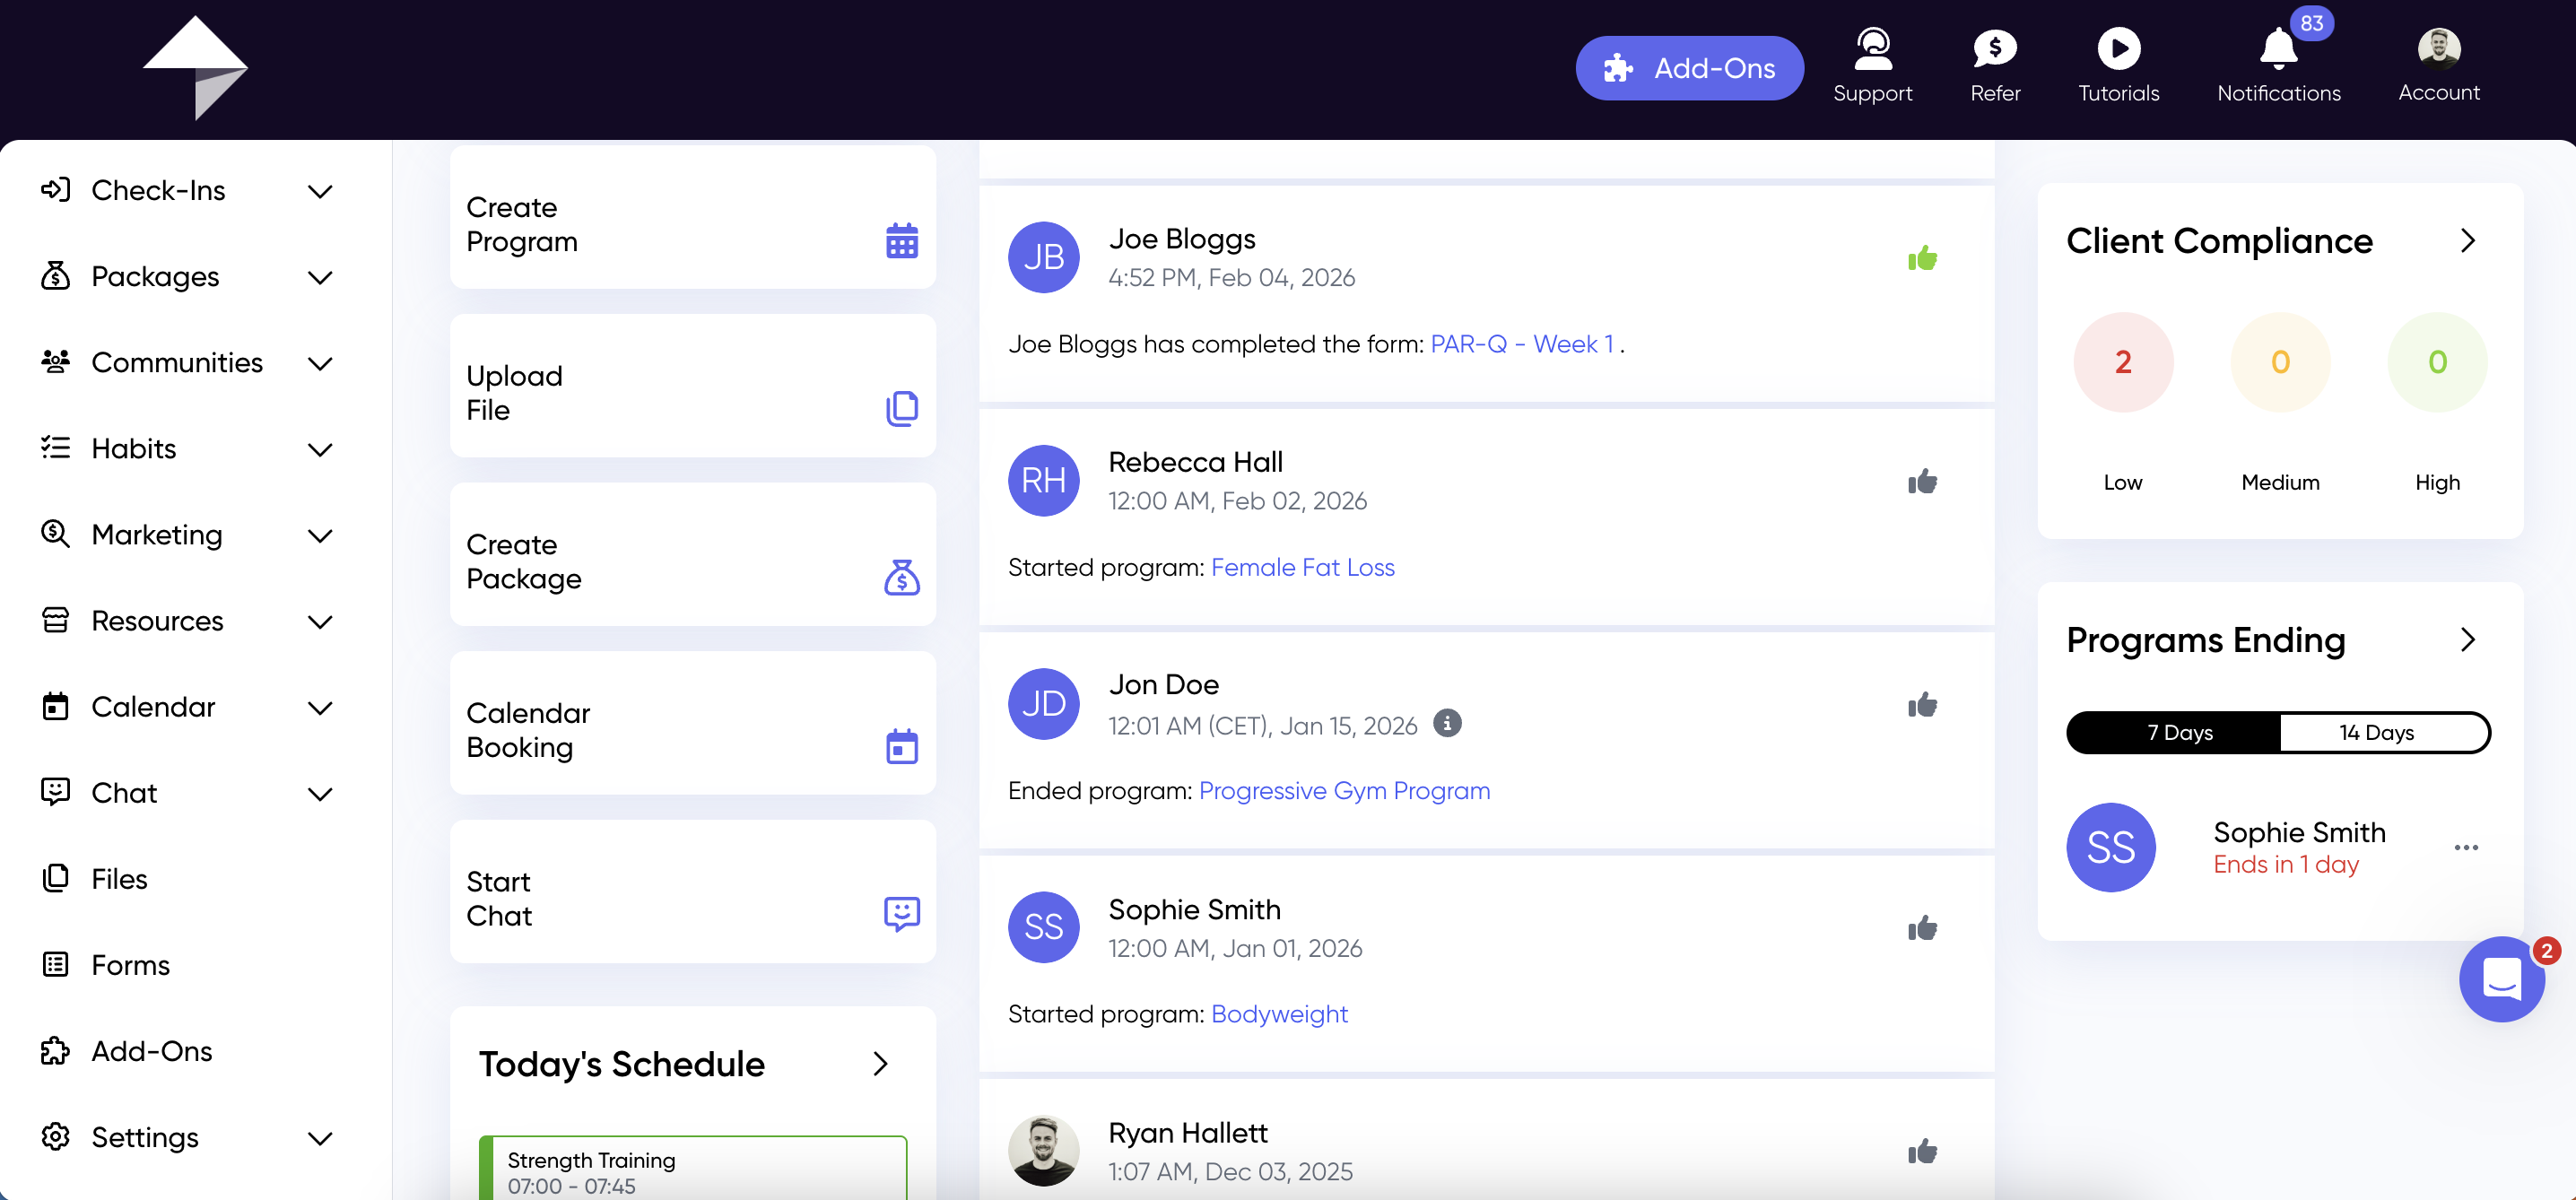The width and height of the screenshot is (2576, 1200).
Task: Expand the Check-Ins menu chevron
Action: tap(320, 191)
